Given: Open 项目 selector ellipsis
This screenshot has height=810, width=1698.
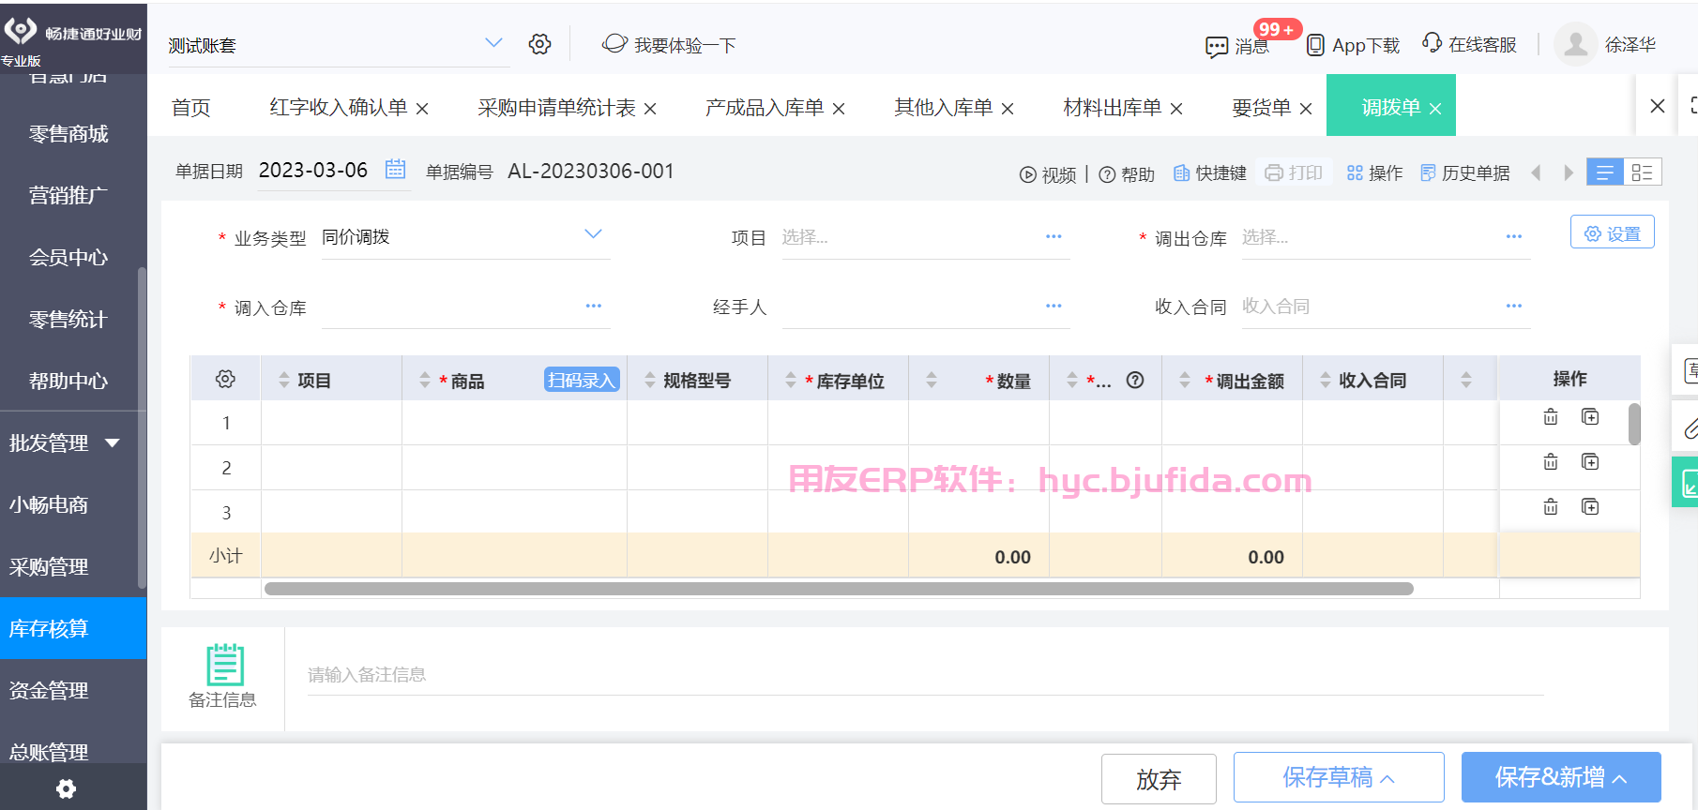Looking at the screenshot, I should [1054, 236].
